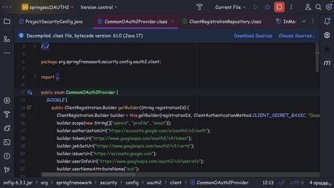Switch to ProjectSecurityConfig.java tab
The width and height of the screenshot is (334, 188).
pos(51,21)
